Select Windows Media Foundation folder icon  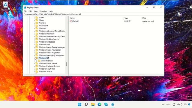tap(37, 50)
